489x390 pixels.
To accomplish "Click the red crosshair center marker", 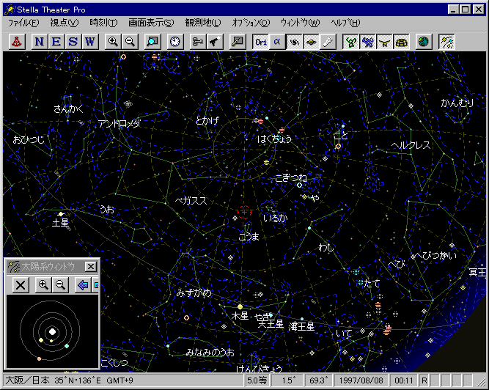I will (245, 212).
